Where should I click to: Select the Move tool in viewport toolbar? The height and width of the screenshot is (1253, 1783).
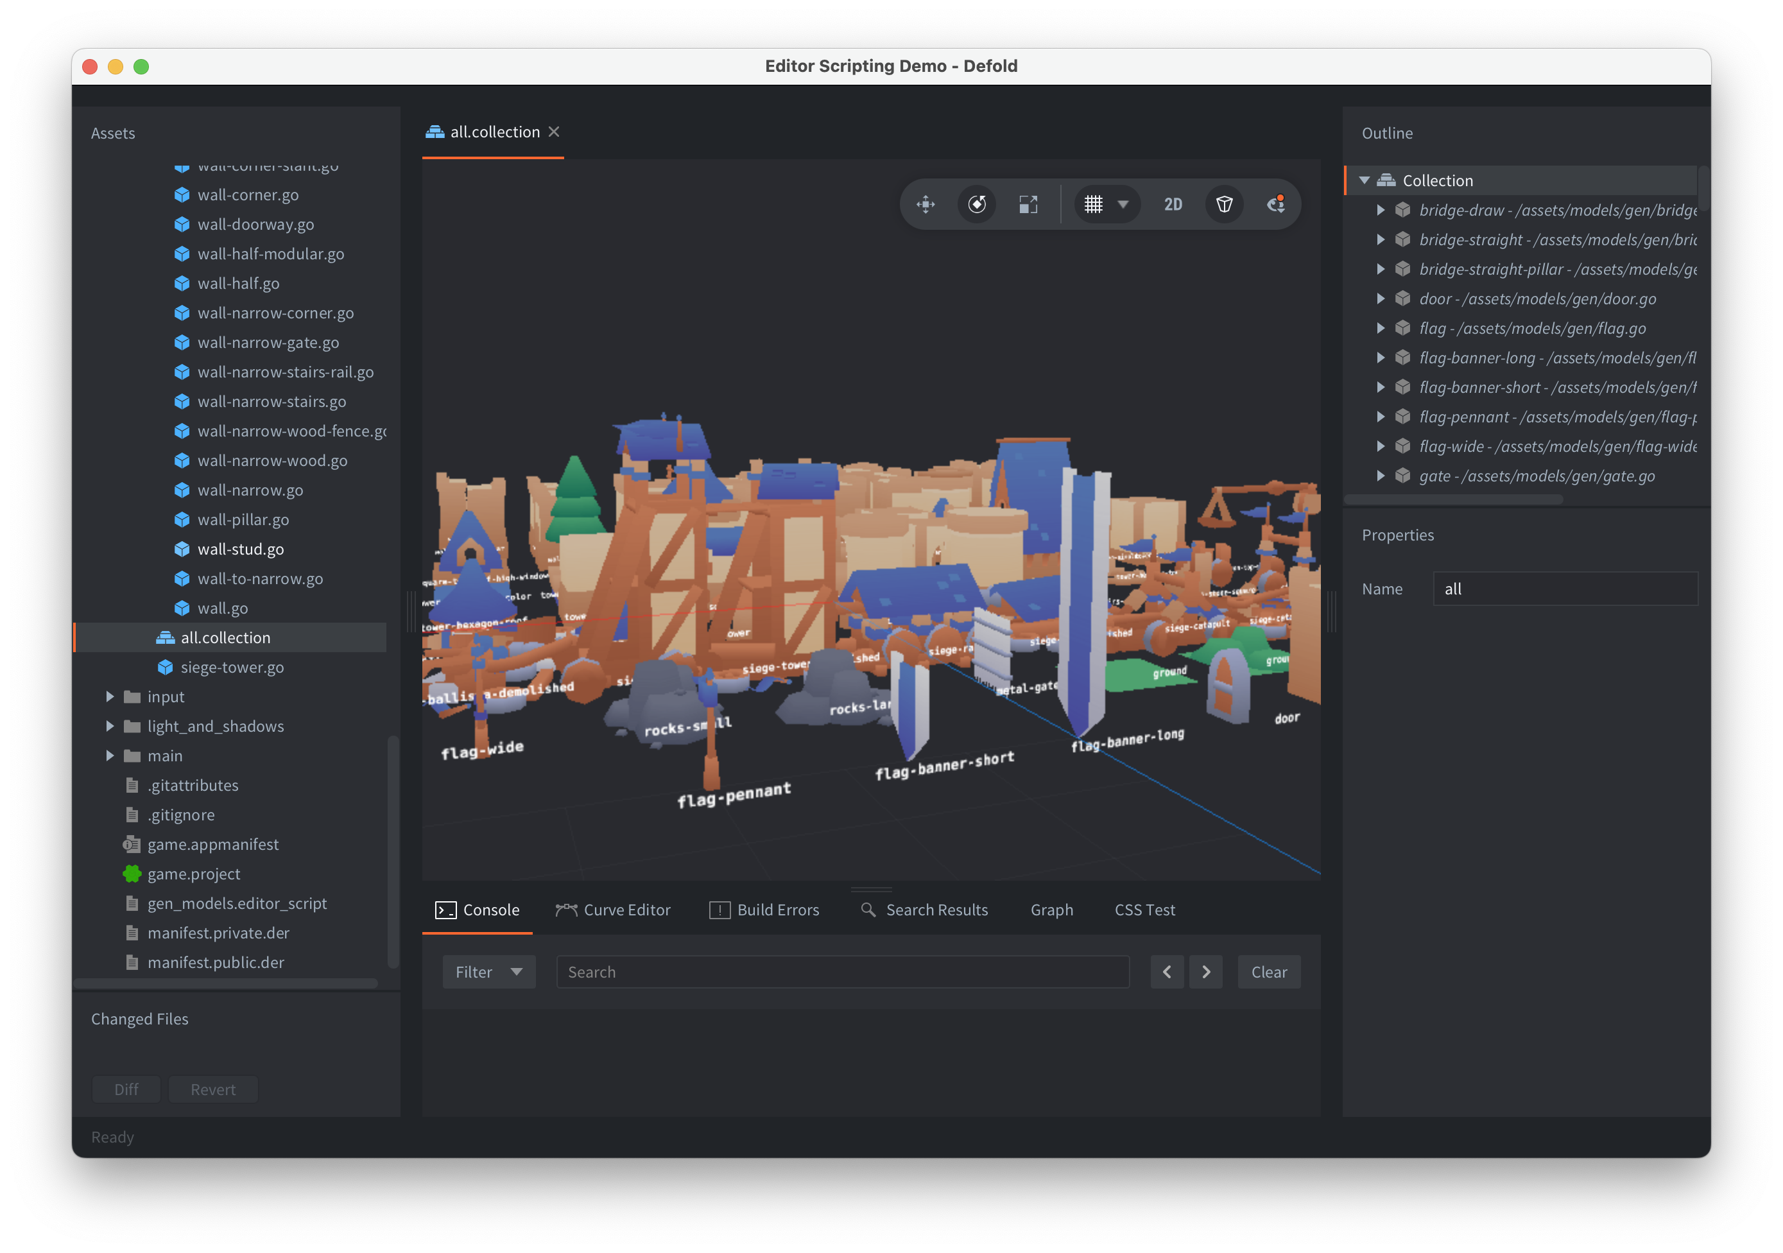926,204
